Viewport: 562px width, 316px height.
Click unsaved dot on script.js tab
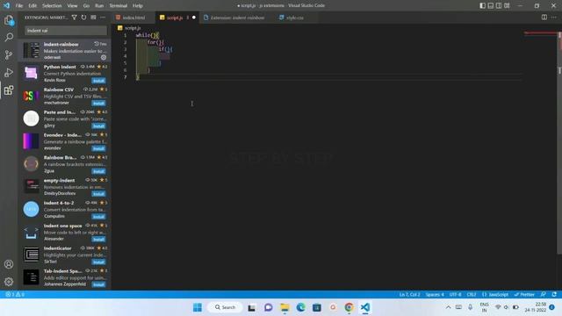click(194, 18)
